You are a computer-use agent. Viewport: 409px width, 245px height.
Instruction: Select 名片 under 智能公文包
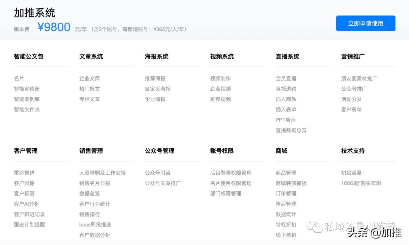click(18, 78)
